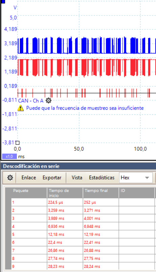Click the Paquete column header

click(29, 193)
